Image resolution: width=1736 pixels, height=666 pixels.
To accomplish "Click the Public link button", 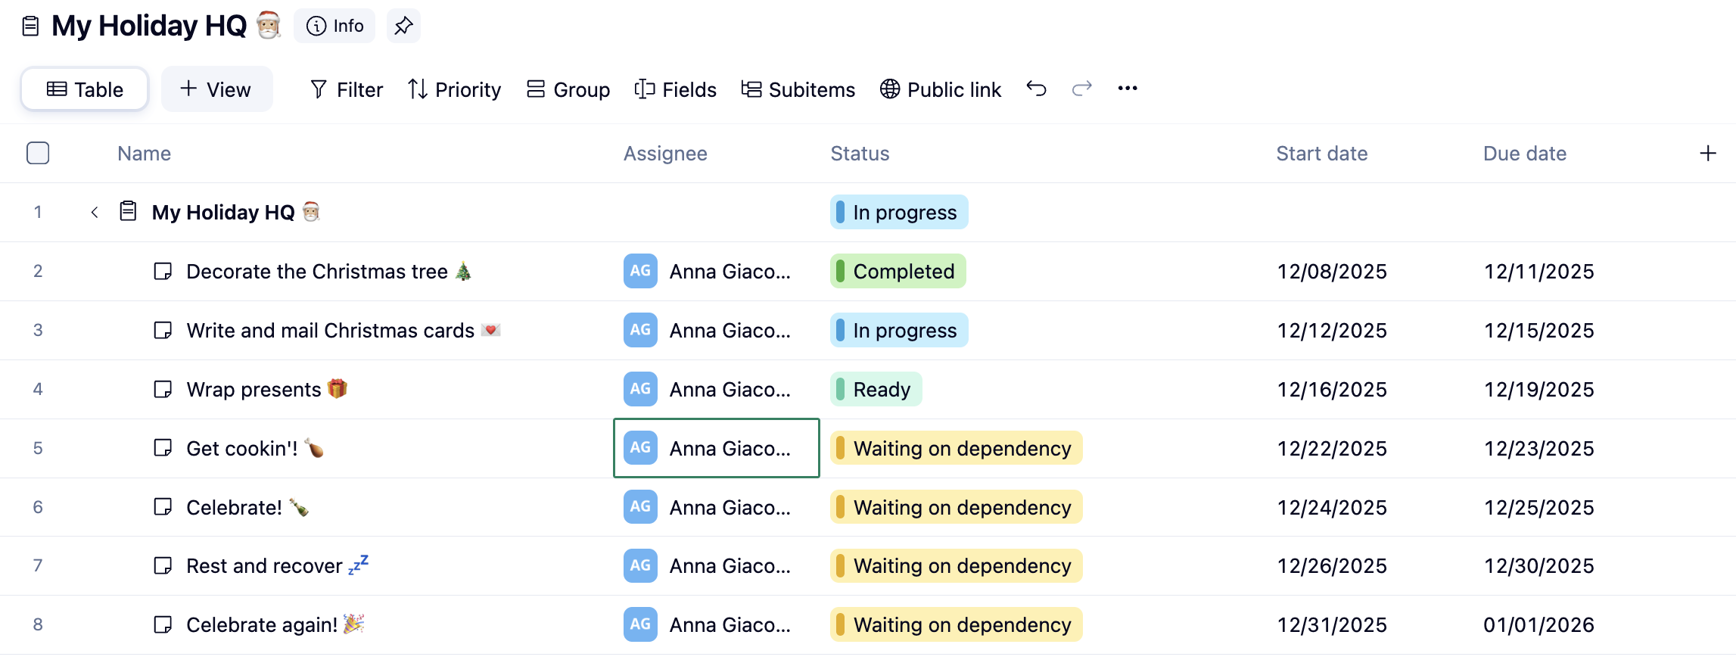I will [x=941, y=89].
